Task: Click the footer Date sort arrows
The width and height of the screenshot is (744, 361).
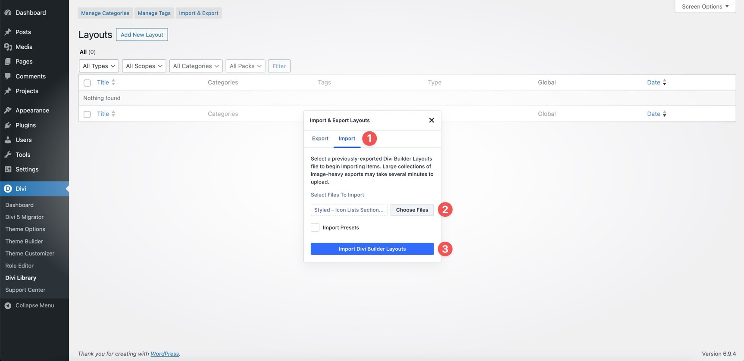Action: point(664,114)
